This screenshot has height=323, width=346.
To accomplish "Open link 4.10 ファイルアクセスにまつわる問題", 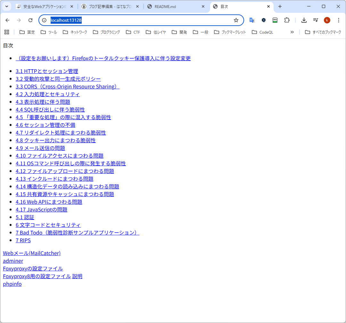I will click(x=59, y=156).
